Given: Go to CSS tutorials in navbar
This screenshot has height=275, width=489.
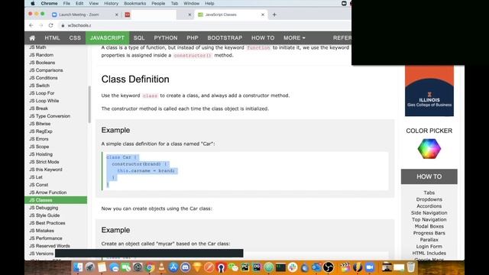Looking at the screenshot, I should (75, 37).
